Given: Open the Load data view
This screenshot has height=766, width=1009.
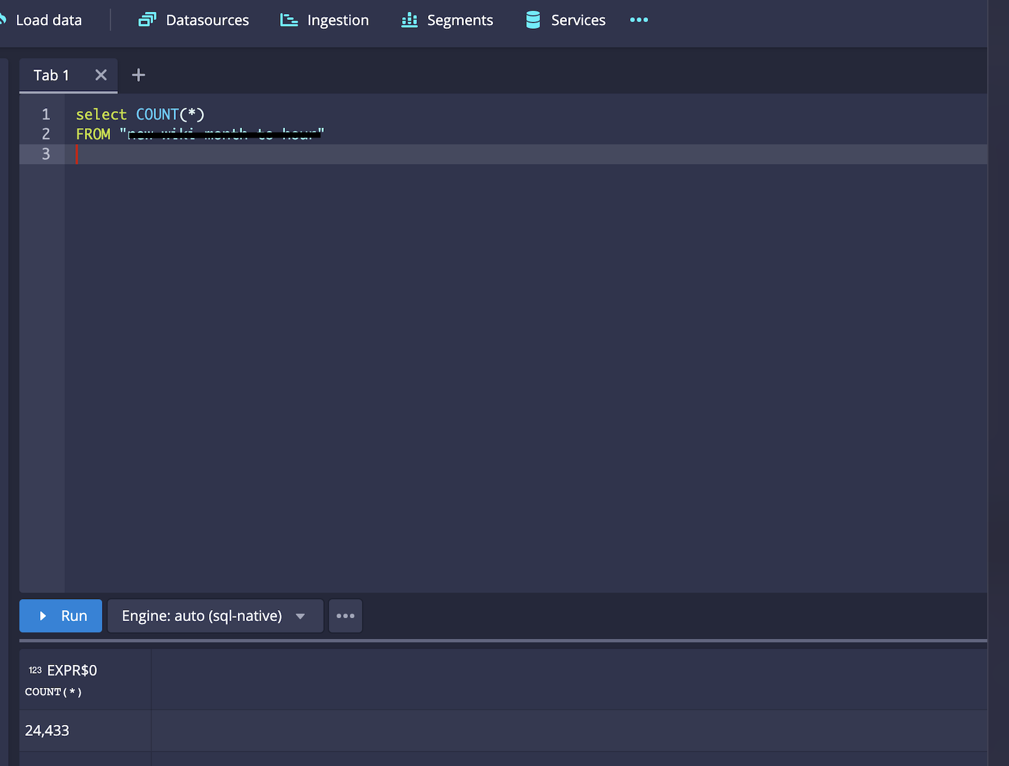Looking at the screenshot, I should [41, 20].
